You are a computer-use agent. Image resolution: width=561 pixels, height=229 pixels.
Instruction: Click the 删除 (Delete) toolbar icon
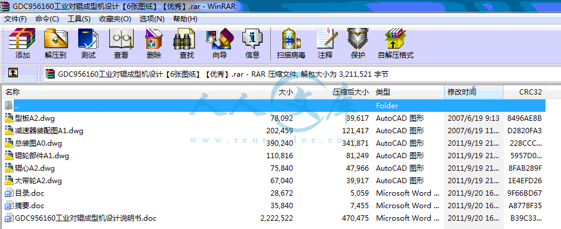click(x=154, y=39)
